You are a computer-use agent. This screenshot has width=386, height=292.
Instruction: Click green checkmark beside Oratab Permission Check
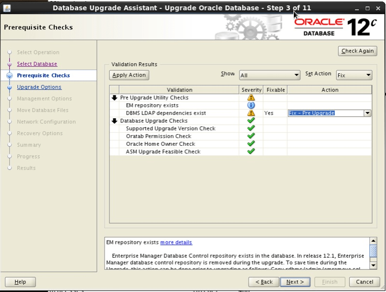click(251, 136)
